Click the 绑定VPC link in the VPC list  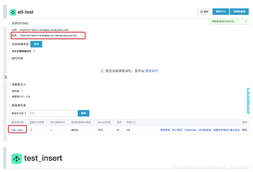tap(152, 71)
